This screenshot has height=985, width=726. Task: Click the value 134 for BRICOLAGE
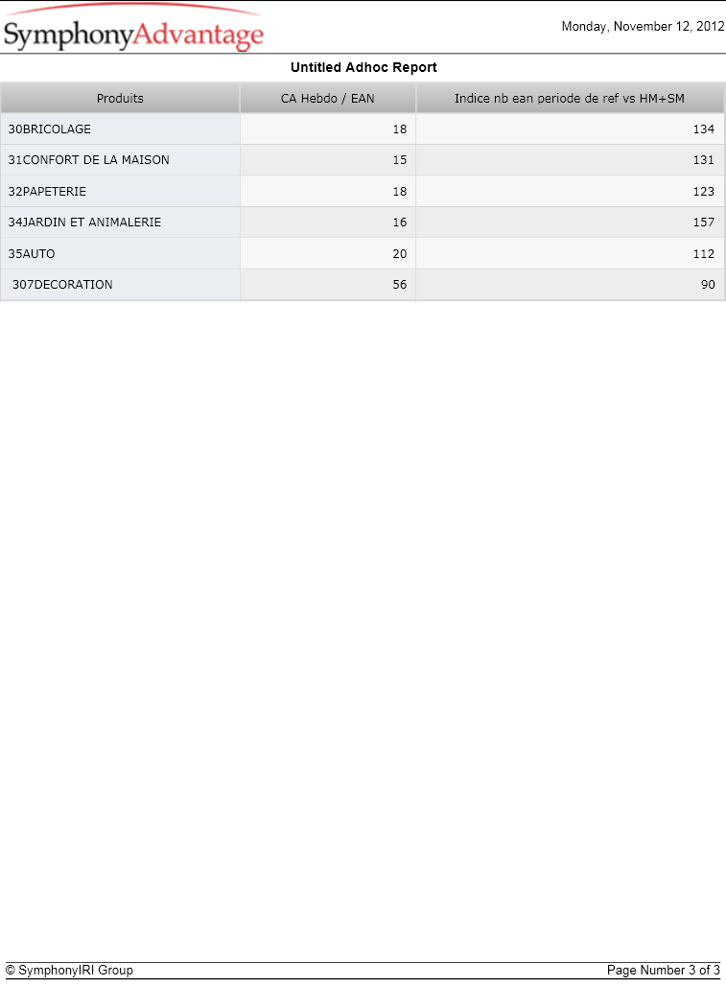703,129
